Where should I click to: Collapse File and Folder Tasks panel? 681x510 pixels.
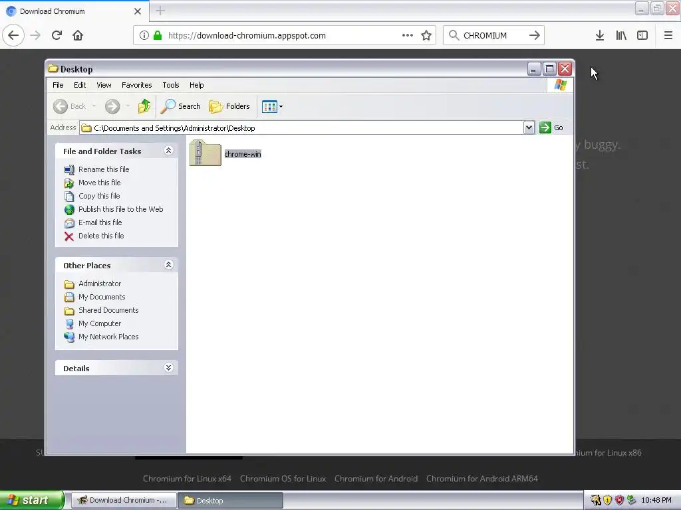(x=169, y=151)
